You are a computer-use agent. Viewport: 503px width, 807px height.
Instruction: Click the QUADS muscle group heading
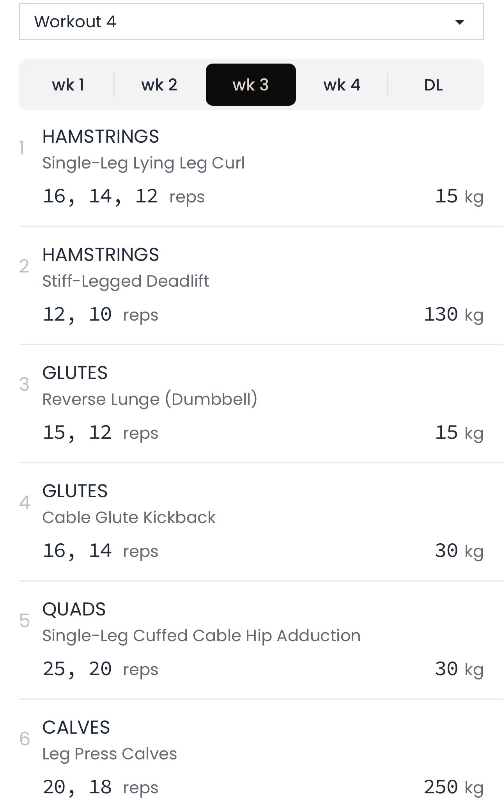tap(74, 609)
